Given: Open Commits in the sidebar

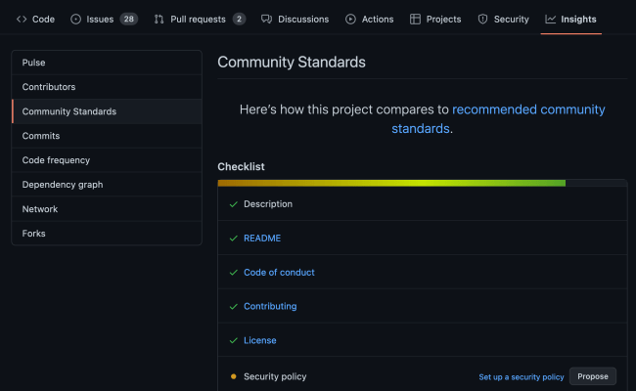Looking at the screenshot, I should (107, 136).
